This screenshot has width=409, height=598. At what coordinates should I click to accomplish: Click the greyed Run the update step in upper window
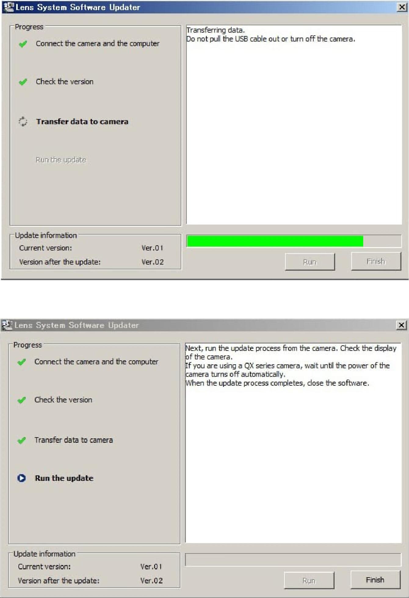(x=61, y=160)
